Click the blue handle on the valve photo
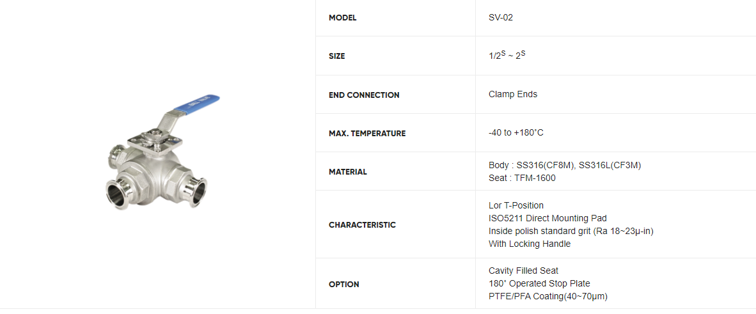The image size is (756, 314). pyautogui.click(x=198, y=104)
